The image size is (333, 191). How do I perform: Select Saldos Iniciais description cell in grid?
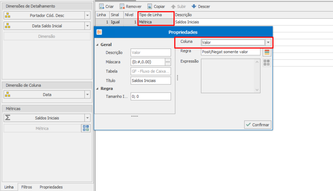pyautogui.click(x=254, y=22)
